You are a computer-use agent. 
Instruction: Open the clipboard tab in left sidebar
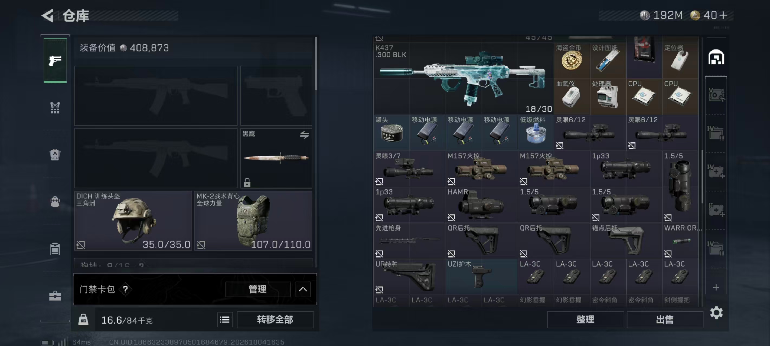pyautogui.click(x=55, y=249)
